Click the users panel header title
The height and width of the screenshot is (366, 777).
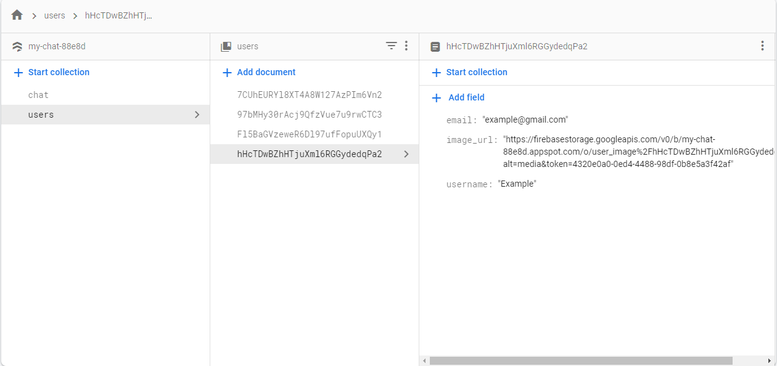pyautogui.click(x=248, y=46)
